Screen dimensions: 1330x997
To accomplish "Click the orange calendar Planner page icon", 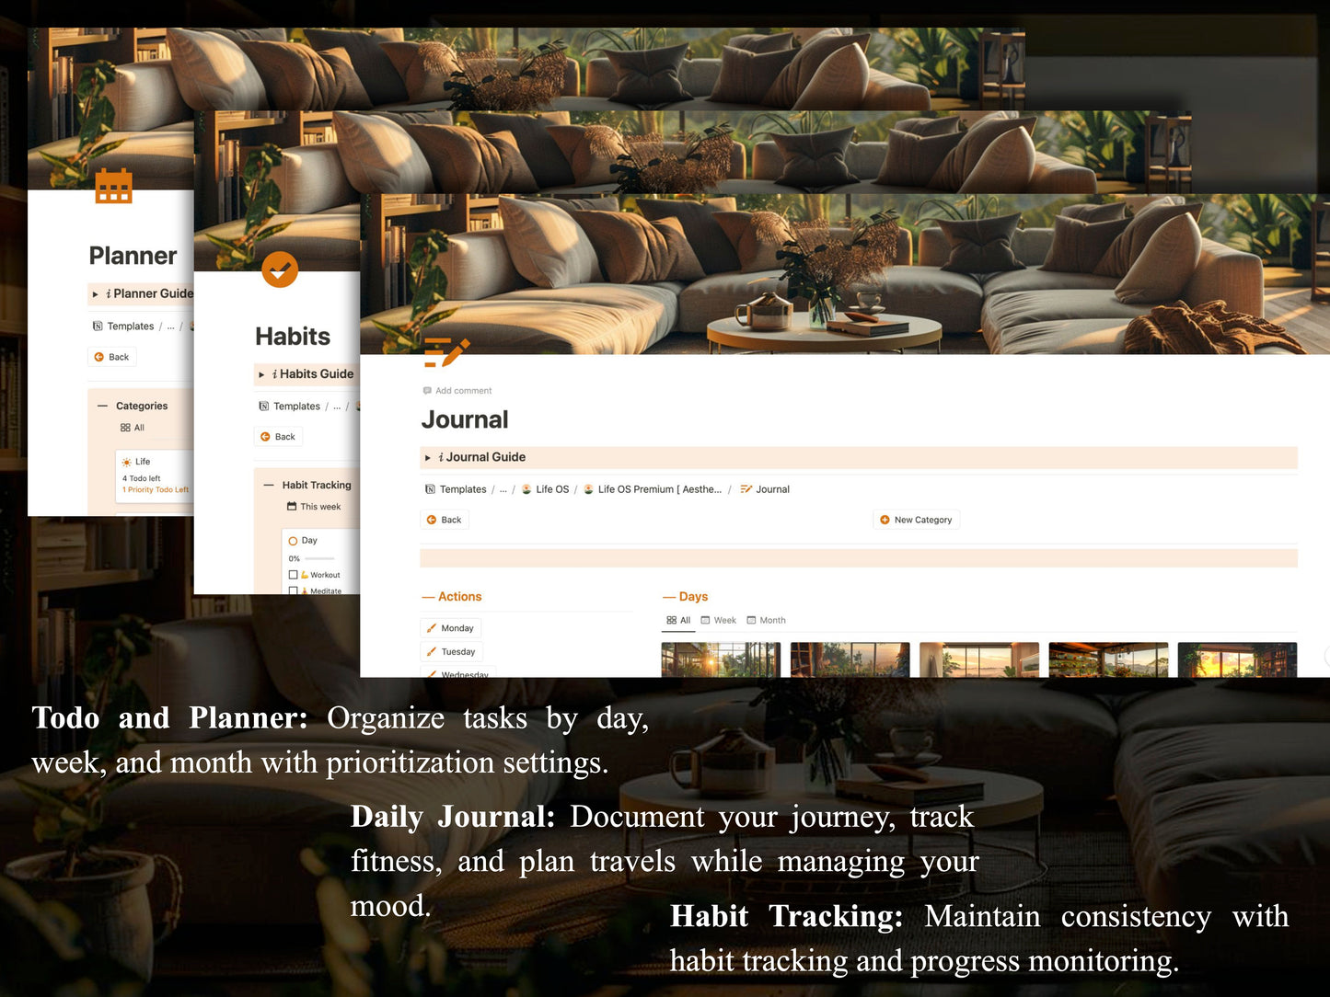I will coord(114,185).
